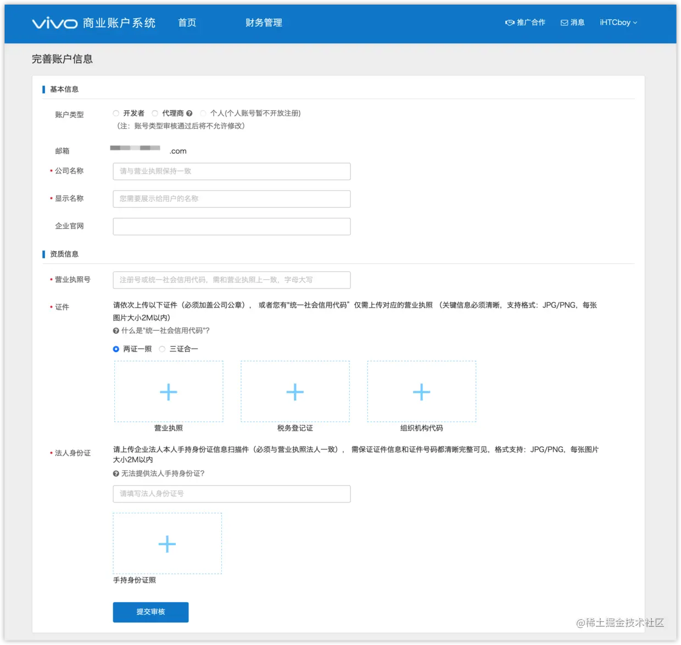
Task: Open the 财务管理 menu item
Action: coord(264,22)
